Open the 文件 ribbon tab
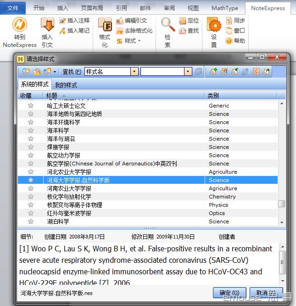This screenshot has height=306, width=296. tap(13, 8)
